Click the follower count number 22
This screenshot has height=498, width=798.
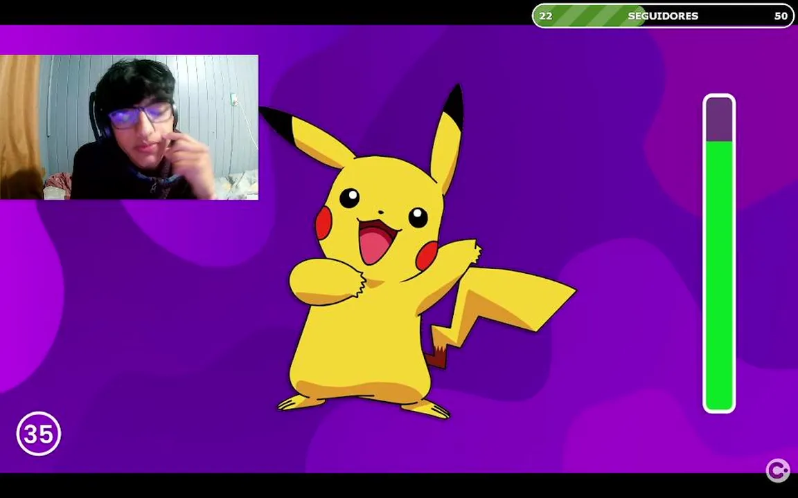(x=546, y=16)
